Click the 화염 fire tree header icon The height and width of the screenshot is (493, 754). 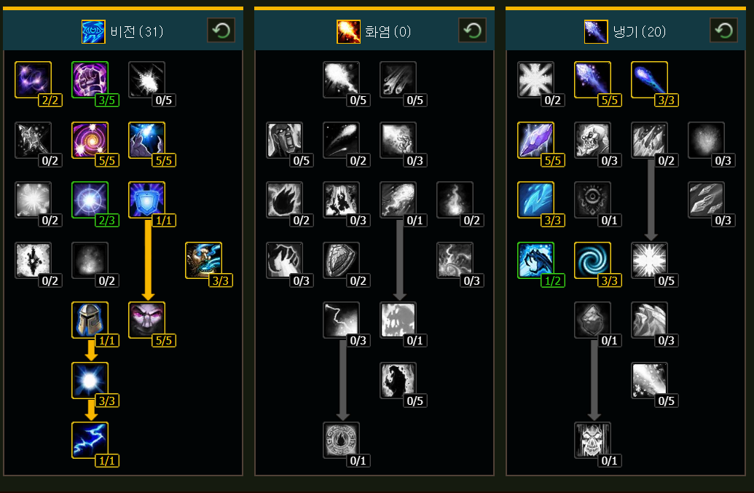tap(349, 32)
